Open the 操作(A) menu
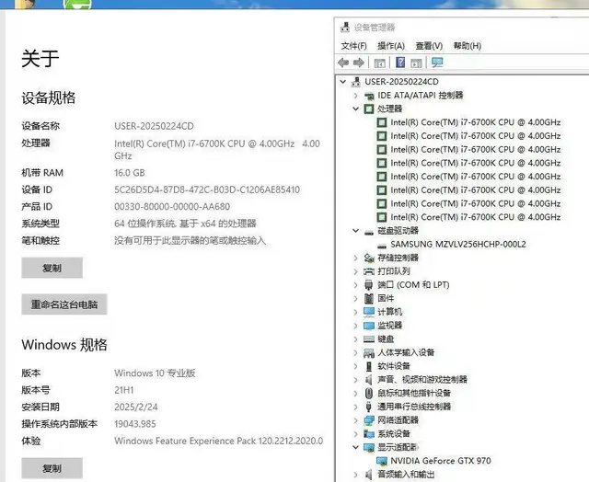The width and height of the screenshot is (589, 482). point(391,46)
